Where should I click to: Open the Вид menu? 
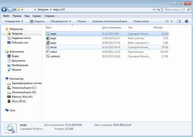tap(27, 16)
